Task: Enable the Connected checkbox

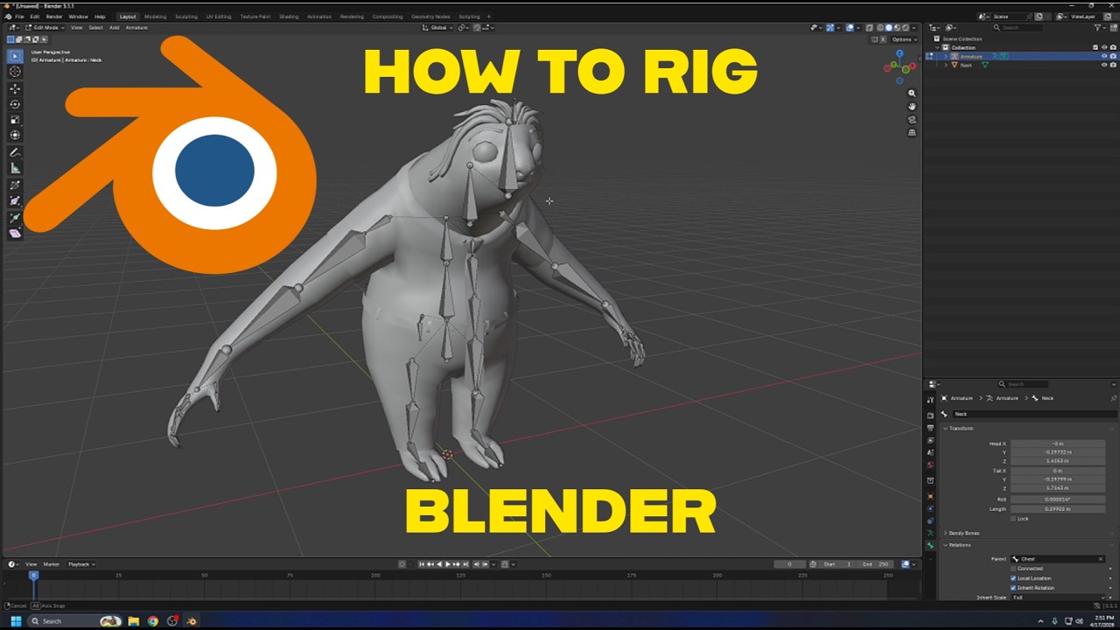Action: pyautogui.click(x=1013, y=569)
